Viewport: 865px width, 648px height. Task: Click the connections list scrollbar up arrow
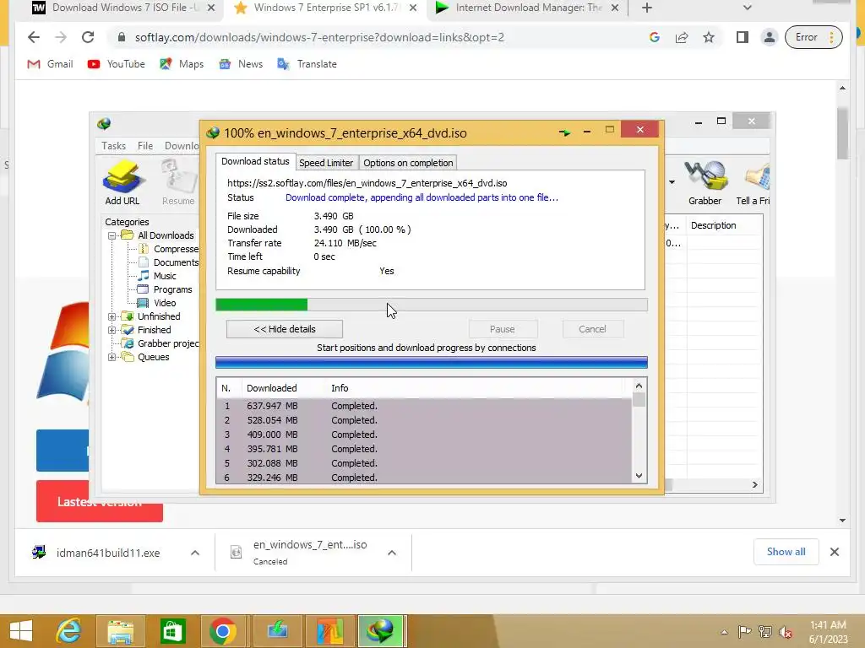pyautogui.click(x=639, y=386)
